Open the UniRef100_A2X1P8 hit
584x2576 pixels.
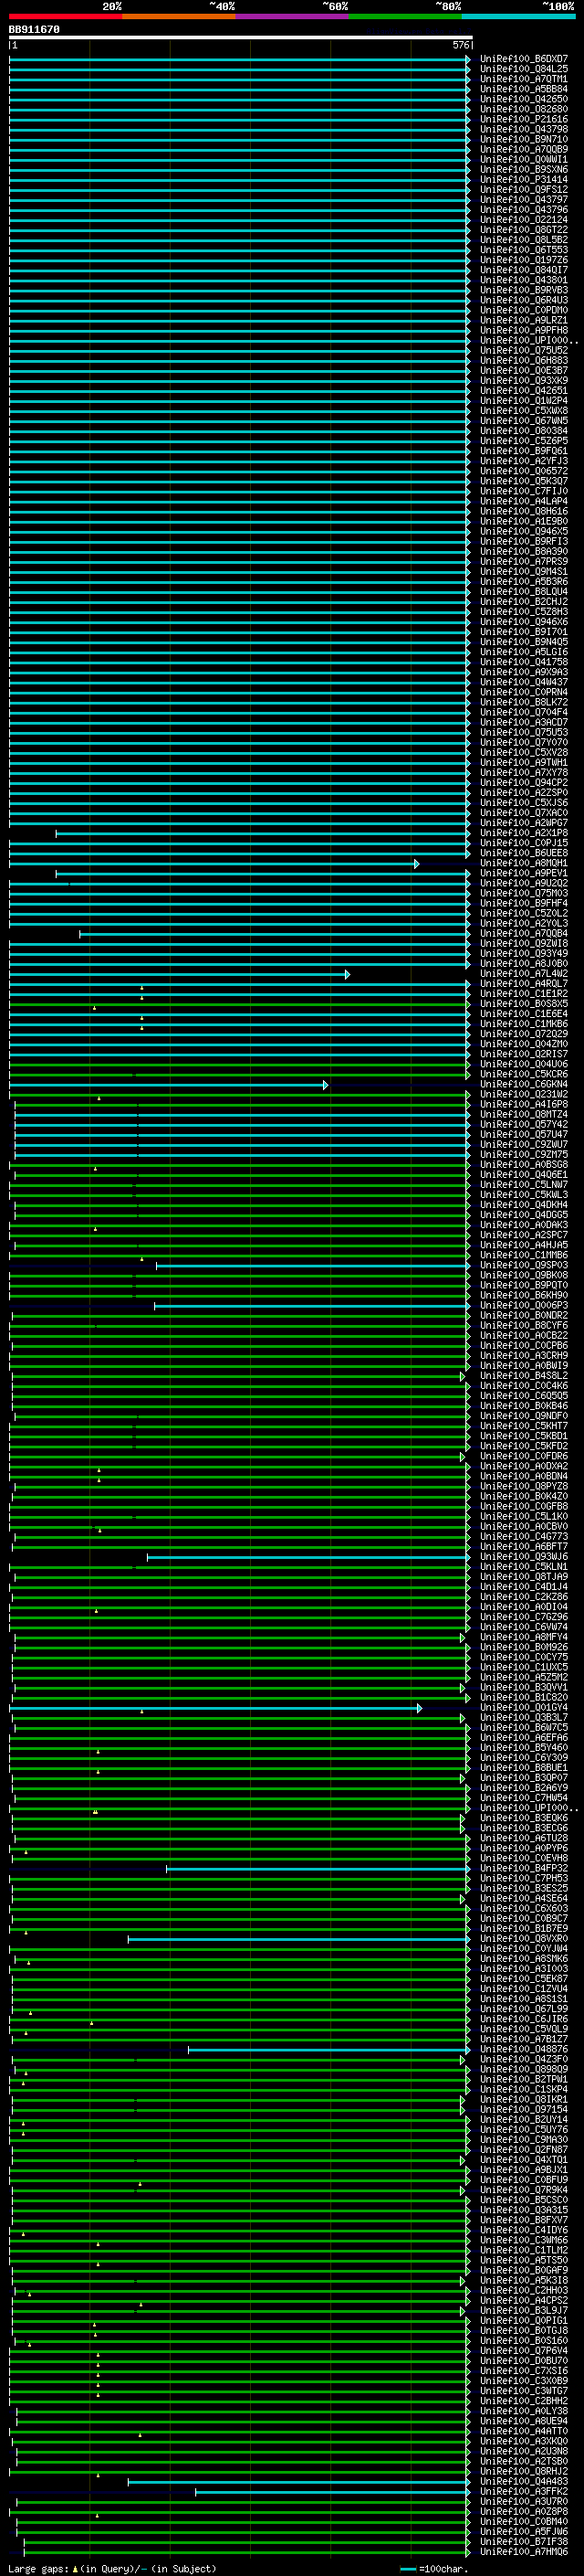524,833
